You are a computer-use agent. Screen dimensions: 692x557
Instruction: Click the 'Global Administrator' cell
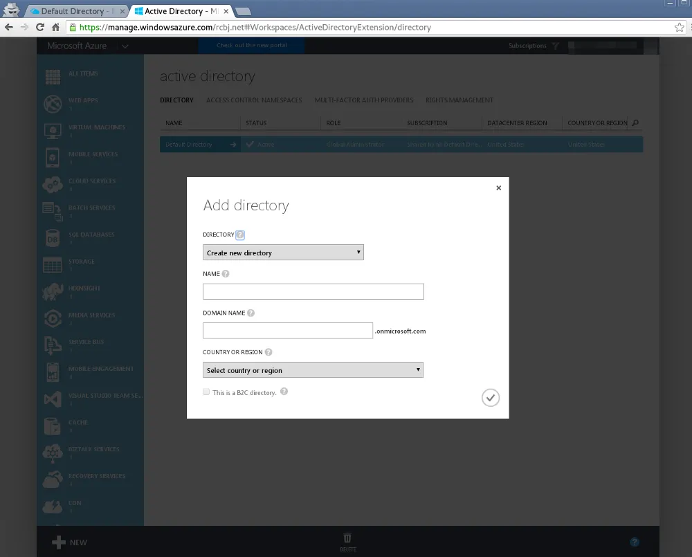(355, 145)
